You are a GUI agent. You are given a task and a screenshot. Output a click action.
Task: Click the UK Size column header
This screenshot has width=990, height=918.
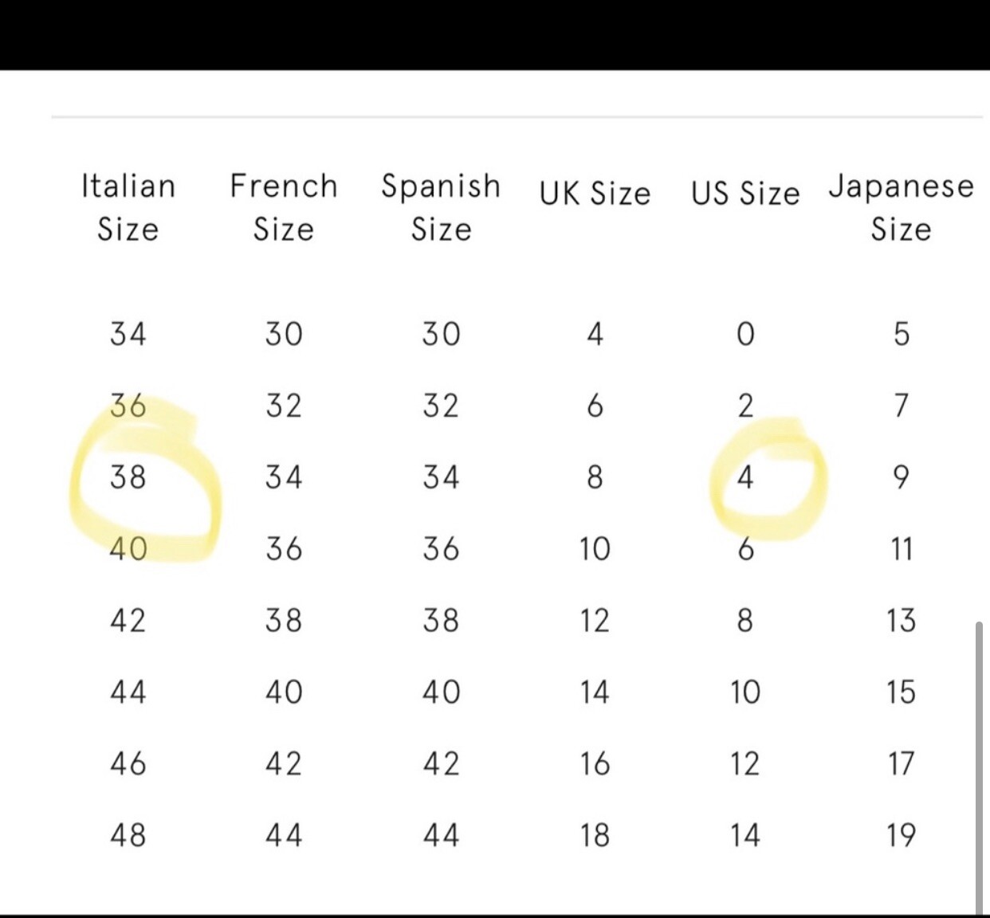click(x=595, y=194)
